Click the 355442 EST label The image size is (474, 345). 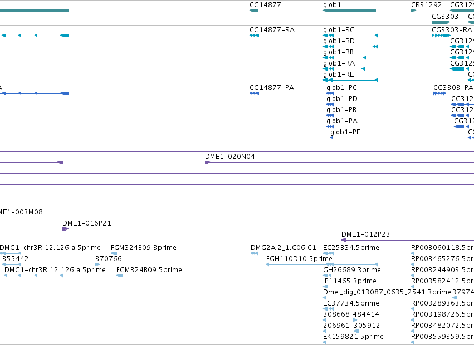16,259
